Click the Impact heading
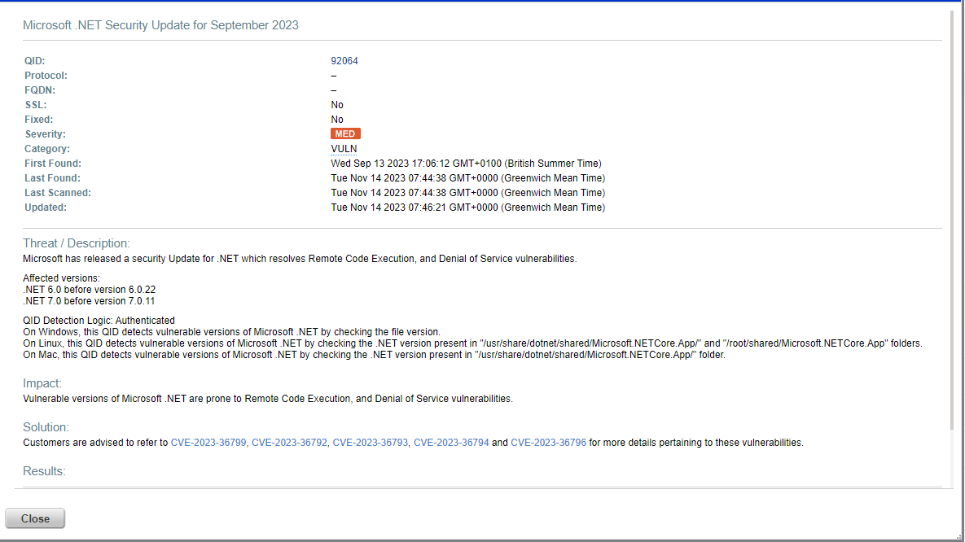This screenshot has height=542, width=965. click(x=42, y=383)
